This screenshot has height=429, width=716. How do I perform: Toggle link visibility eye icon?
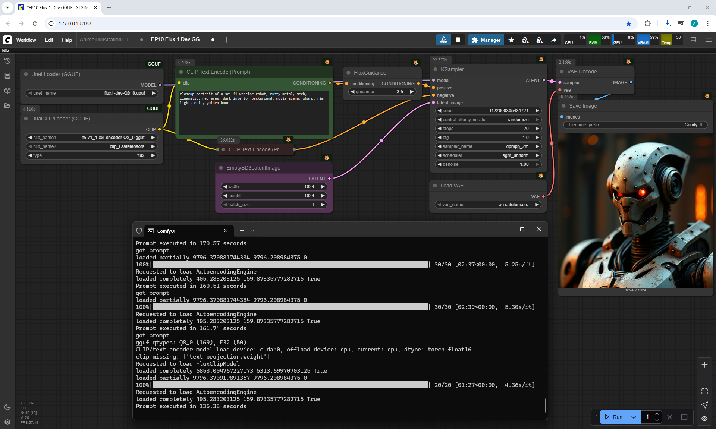coord(704,418)
